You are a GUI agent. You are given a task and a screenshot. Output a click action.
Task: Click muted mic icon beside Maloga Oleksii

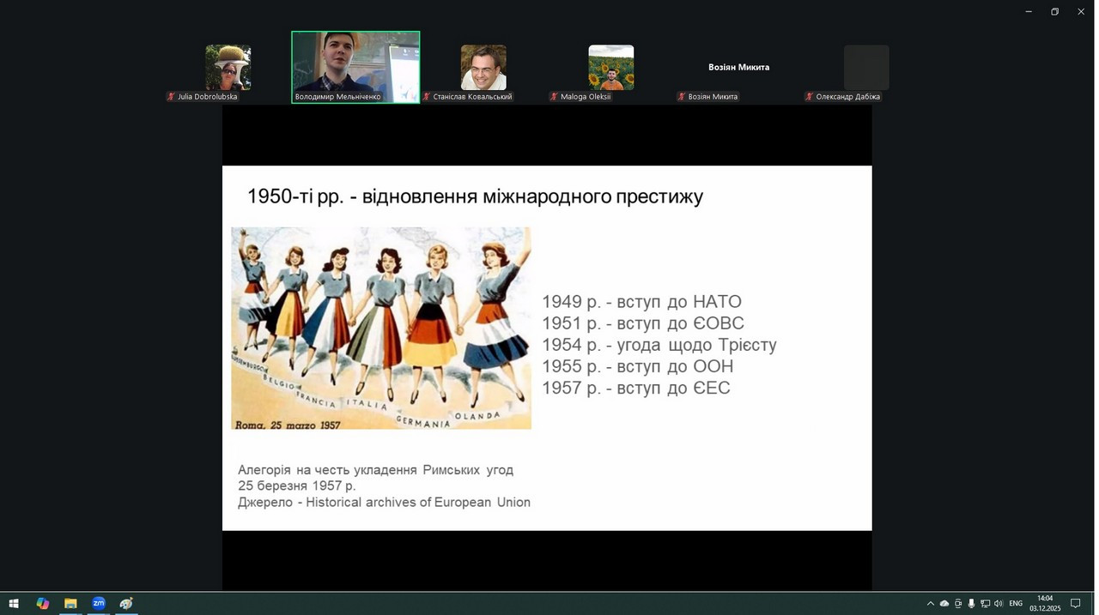554,97
